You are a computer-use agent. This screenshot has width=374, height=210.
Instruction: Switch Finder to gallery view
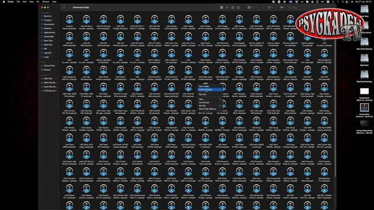(x=238, y=8)
